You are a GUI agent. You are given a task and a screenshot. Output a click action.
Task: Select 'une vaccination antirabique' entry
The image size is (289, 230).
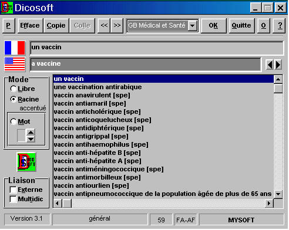coord(163,87)
